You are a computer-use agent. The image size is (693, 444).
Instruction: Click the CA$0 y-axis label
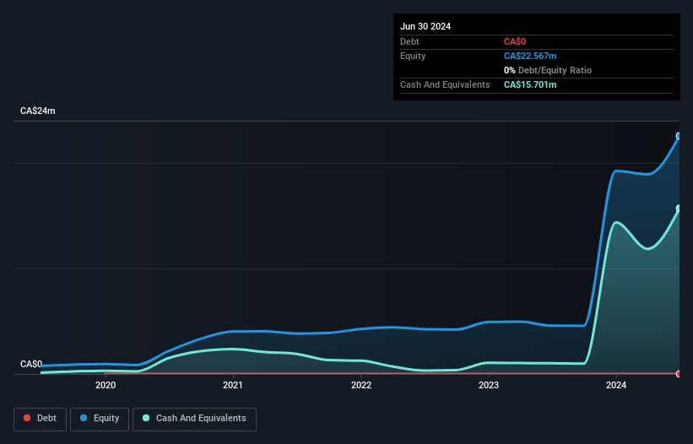pyautogui.click(x=31, y=364)
